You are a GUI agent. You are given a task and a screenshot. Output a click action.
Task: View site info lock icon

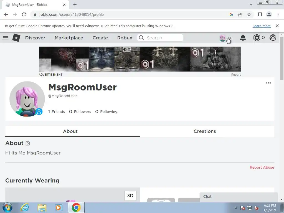[35, 14]
